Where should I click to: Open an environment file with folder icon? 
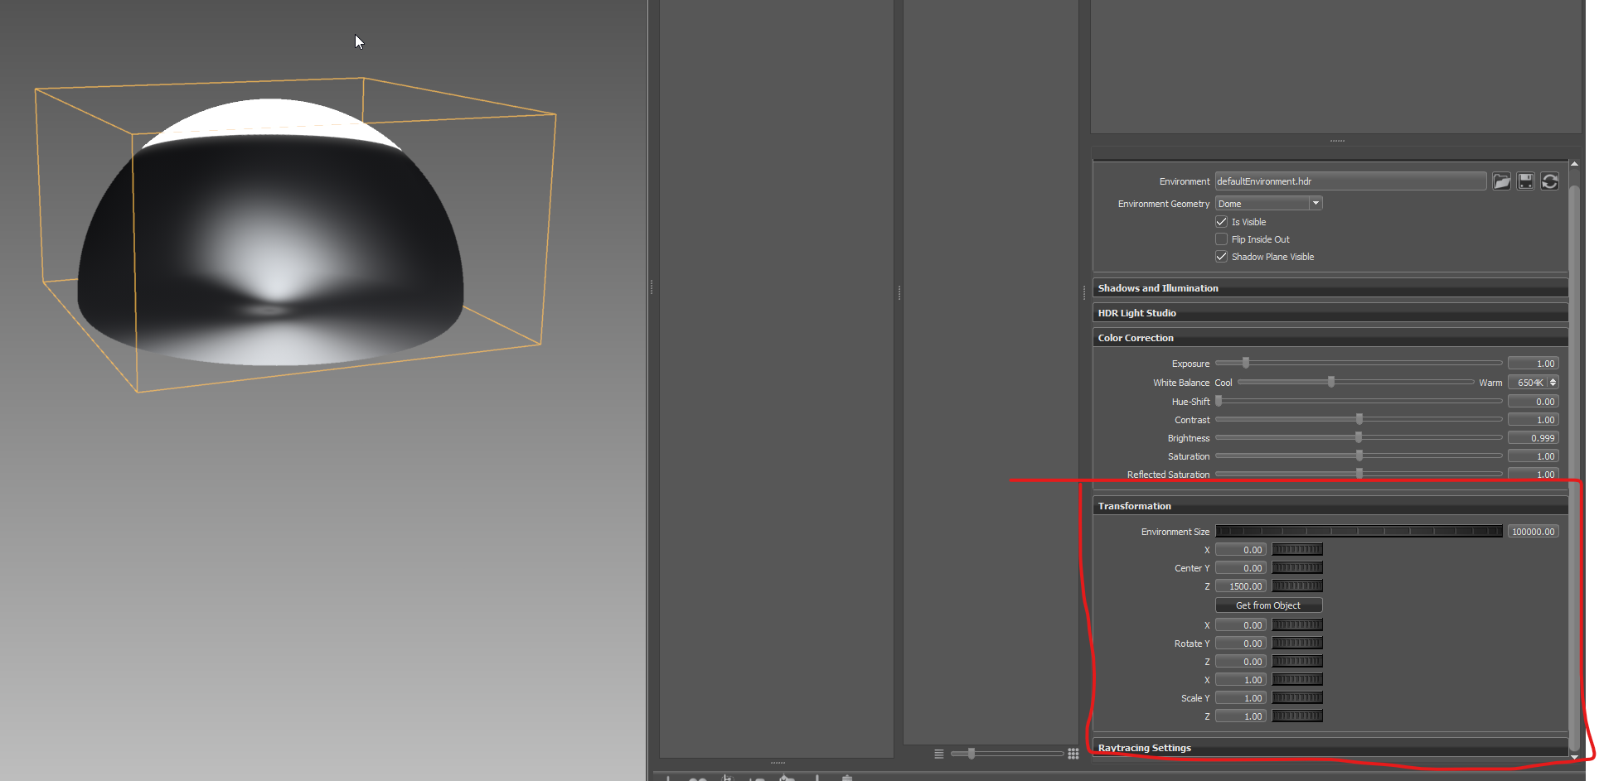pyautogui.click(x=1501, y=181)
